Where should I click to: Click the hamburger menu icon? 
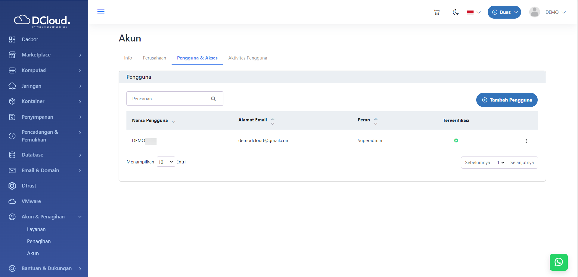coord(101,12)
